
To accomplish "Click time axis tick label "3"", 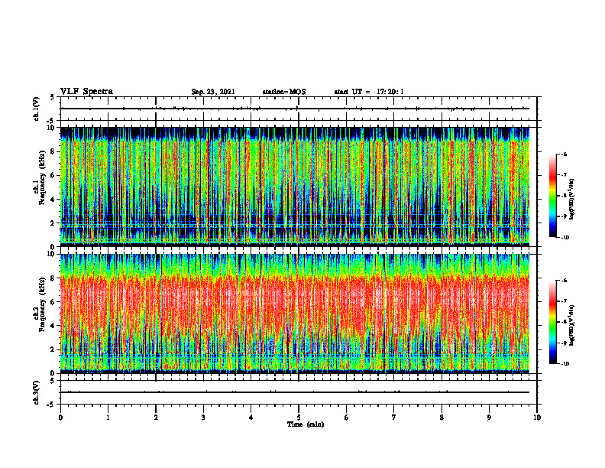I will pos(203,418).
